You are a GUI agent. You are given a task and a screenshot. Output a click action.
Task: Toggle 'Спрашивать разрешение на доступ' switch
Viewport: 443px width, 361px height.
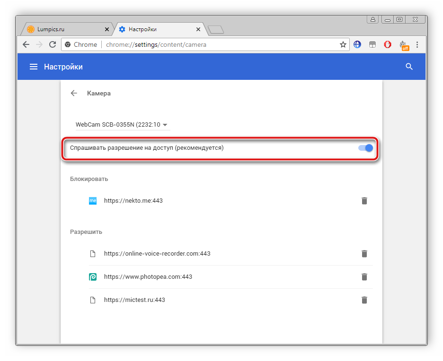pos(365,148)
